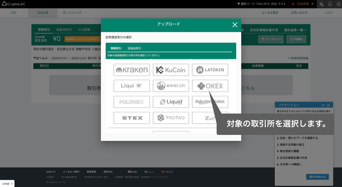Open the TOP menu item
The width and height of the screenshot is (342, 187).
click(x=13, y=13)
